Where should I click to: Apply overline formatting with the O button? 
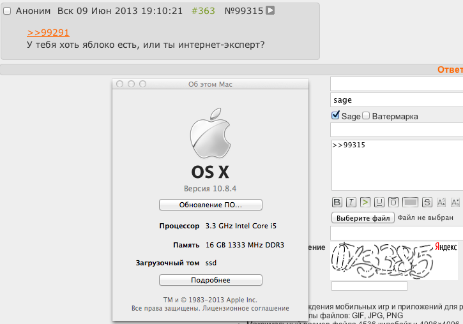pos(393,202)
